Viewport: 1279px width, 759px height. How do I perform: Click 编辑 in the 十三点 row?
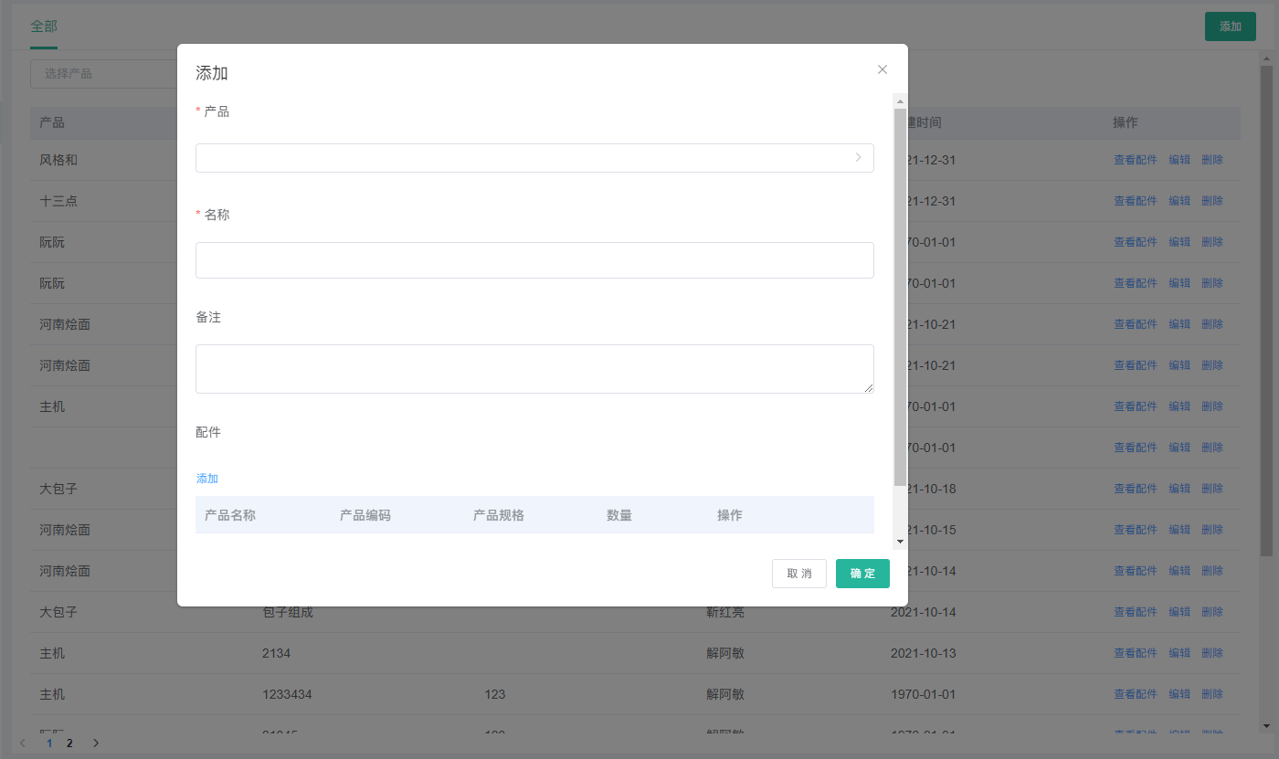pos(1179,201)
